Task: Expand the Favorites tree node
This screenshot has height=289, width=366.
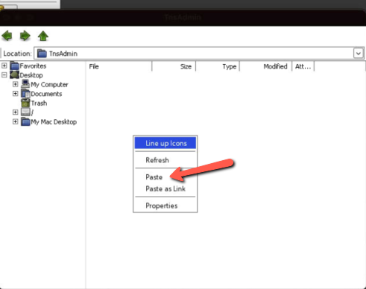Action: [x=4, y=66]
